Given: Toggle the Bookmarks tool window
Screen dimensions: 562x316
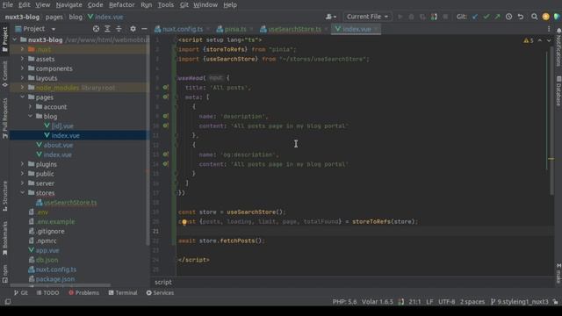Looking at the screenshot, I should pos(4,238).
